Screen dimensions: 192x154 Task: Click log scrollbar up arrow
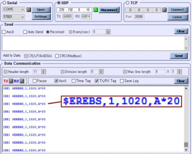coord(186,88)
